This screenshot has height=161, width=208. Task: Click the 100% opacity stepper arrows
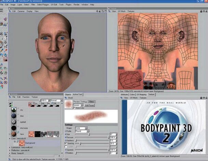[x=49, y=100]
